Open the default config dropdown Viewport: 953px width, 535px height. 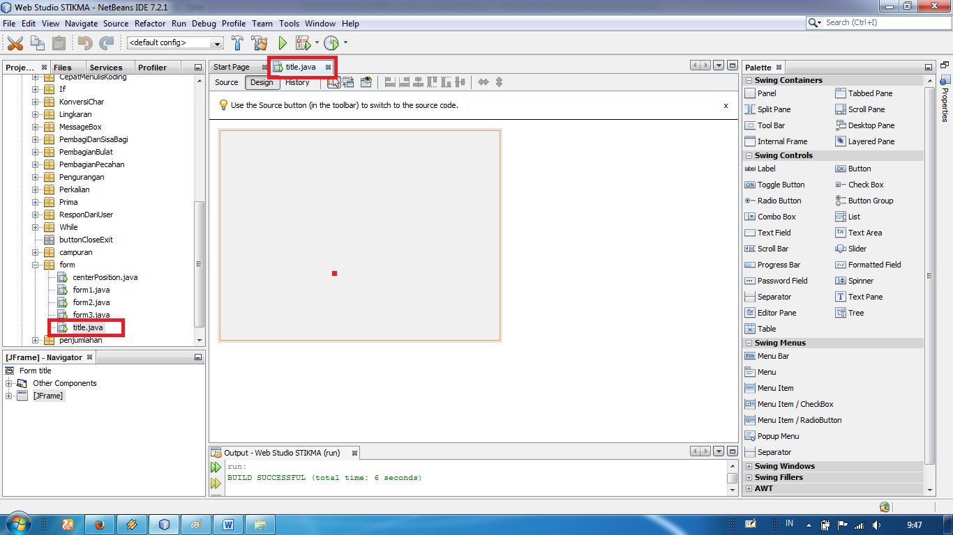(x=216, y=42)
